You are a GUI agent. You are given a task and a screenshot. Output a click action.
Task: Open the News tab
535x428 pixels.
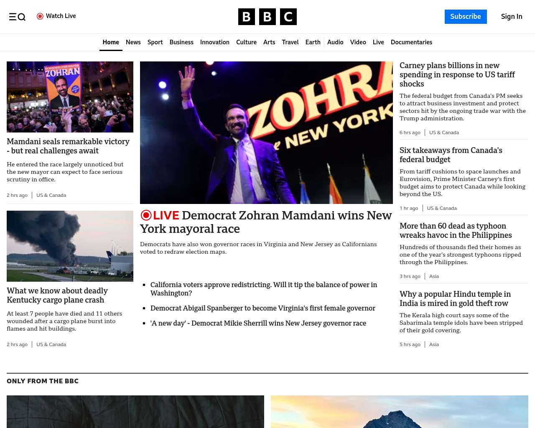tap(133, 42)
